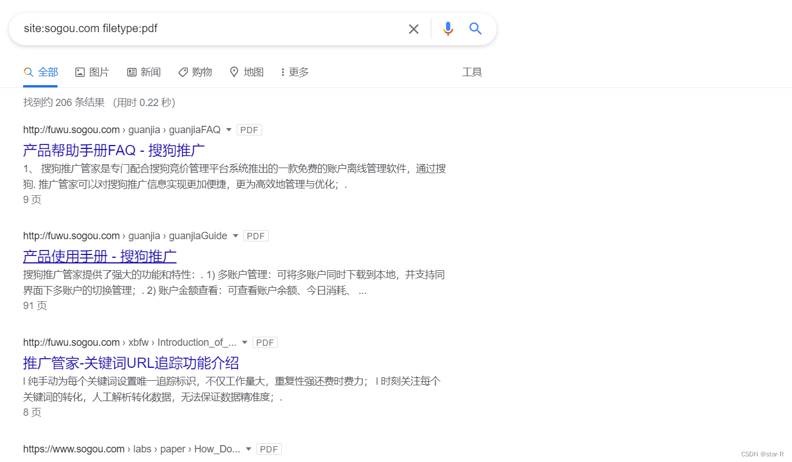
Task: Click the 9 页 page count text
Action: 32,200
